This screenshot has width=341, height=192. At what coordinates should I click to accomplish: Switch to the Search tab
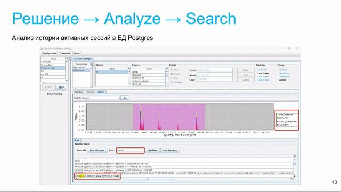[x=101, y=92]
